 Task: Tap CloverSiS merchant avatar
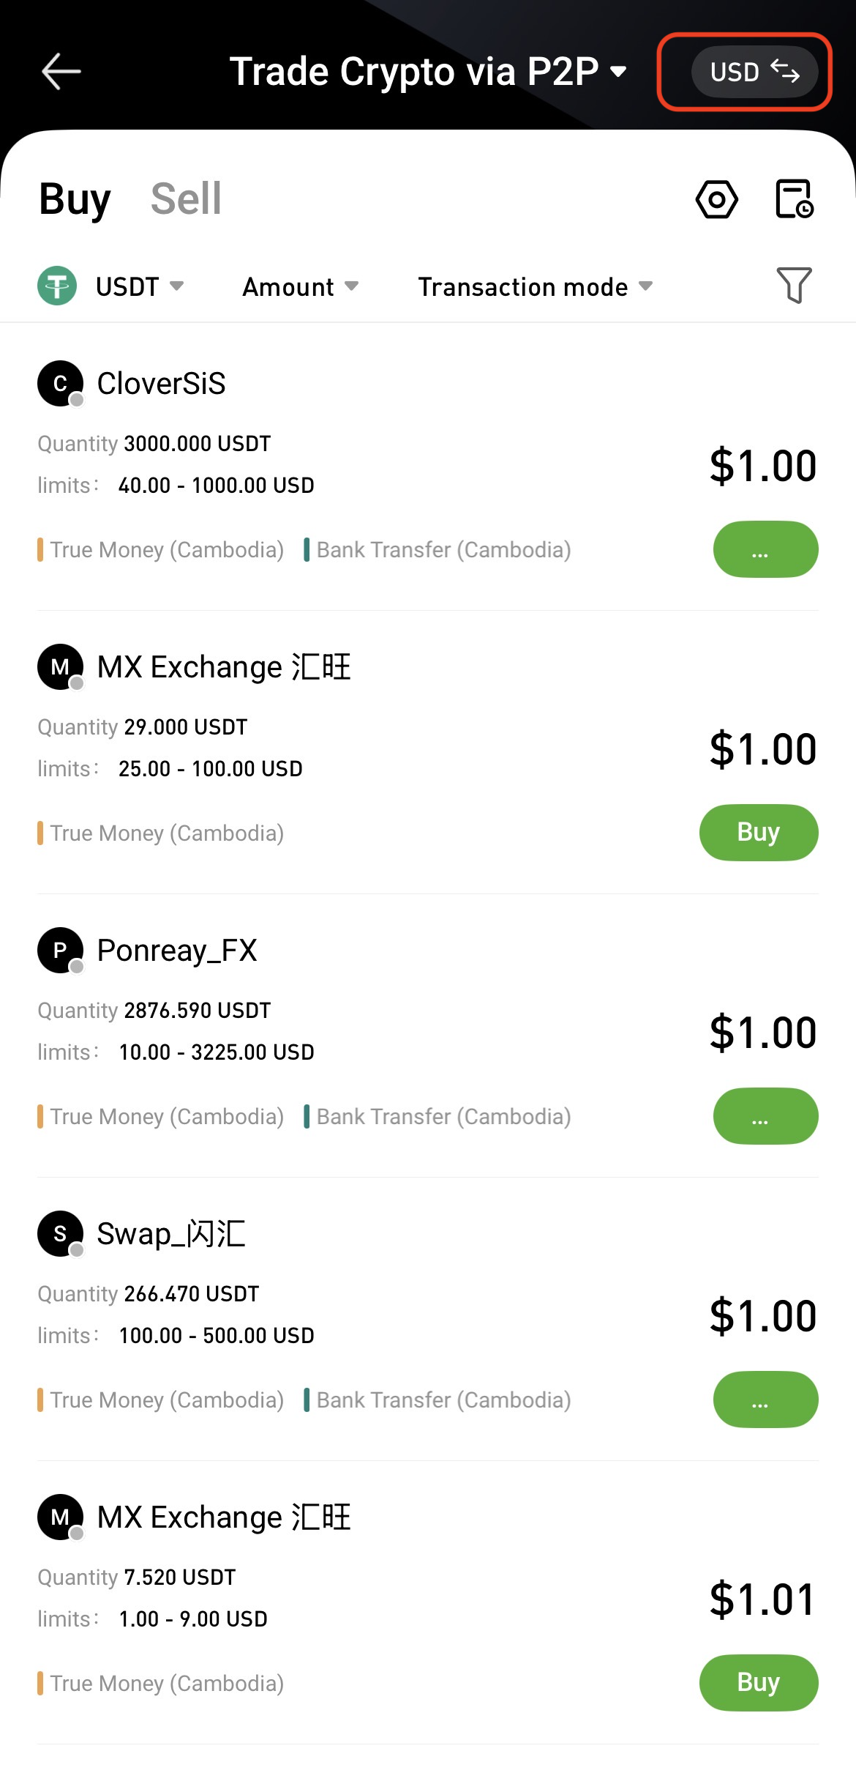click(x=60, y=383)
